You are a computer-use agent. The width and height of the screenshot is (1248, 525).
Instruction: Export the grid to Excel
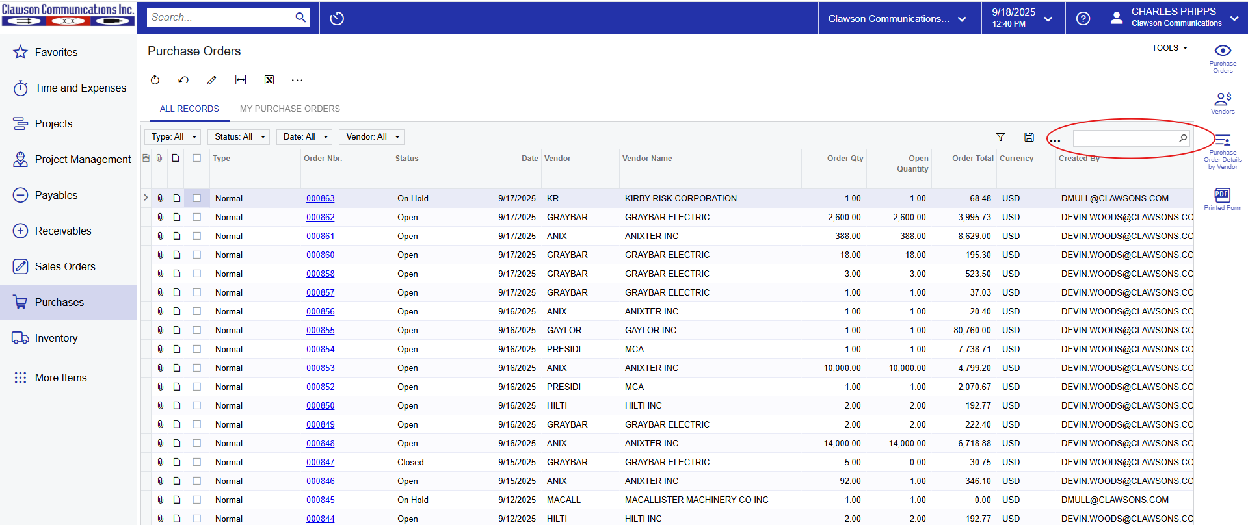(x=269, y=80)
